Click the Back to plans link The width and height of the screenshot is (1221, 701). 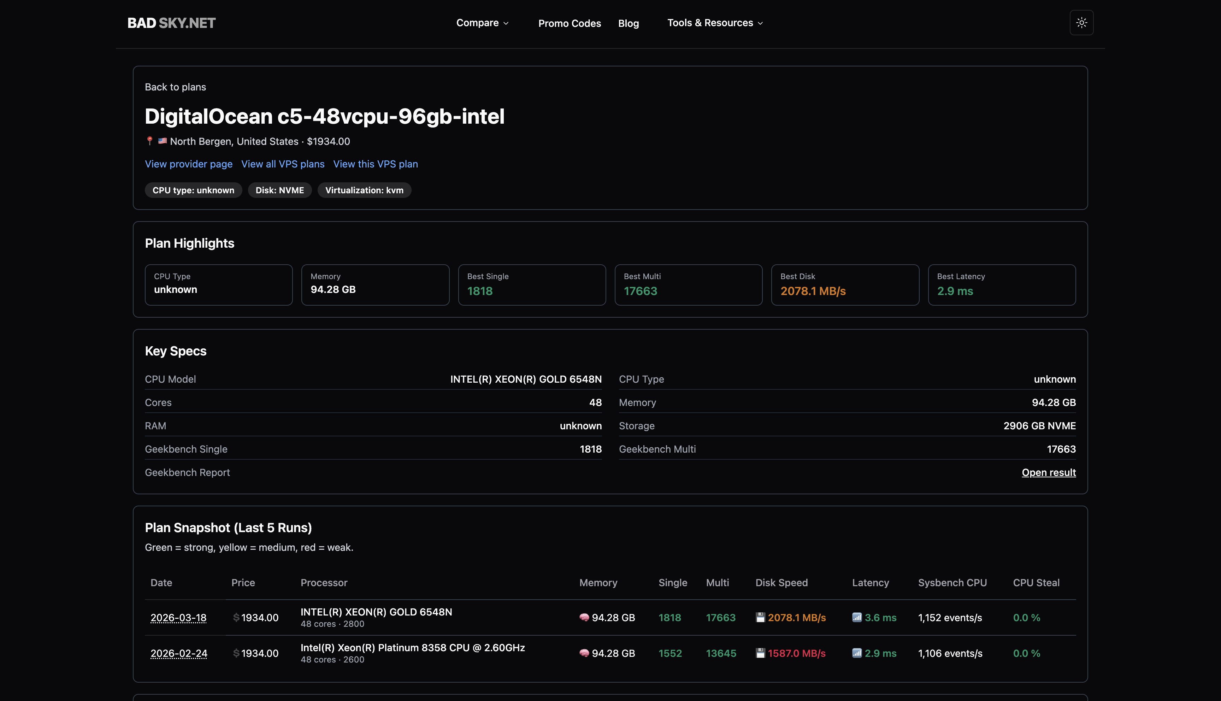[175, 87]
